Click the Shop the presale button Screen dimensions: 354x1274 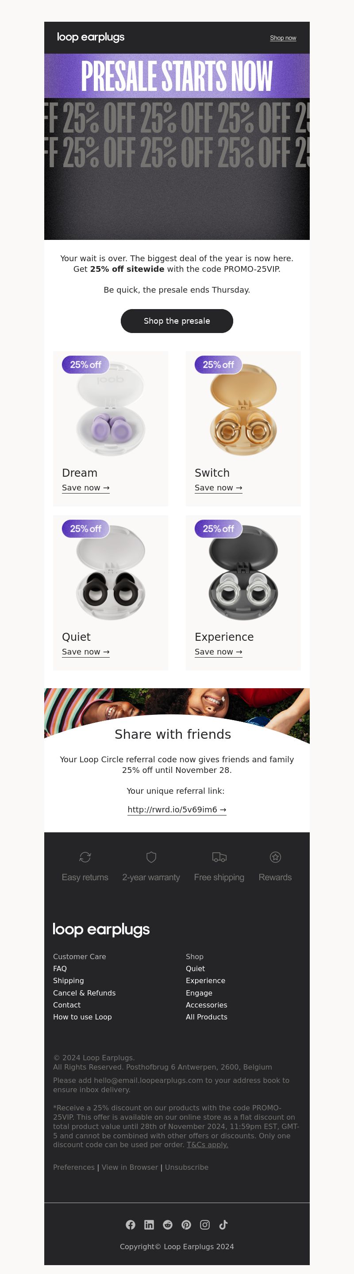(x=177, y=321)
